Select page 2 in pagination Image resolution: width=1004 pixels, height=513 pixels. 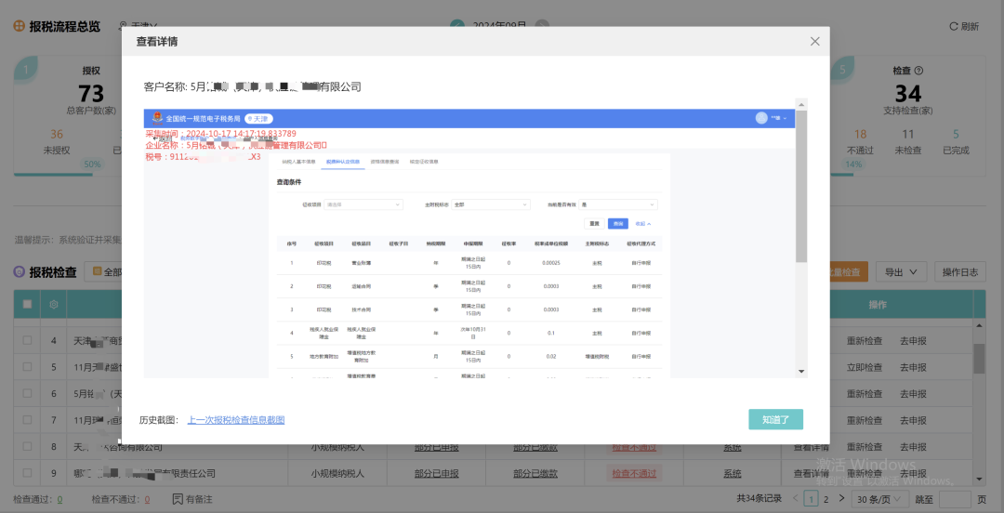click(x=826, y=499)
